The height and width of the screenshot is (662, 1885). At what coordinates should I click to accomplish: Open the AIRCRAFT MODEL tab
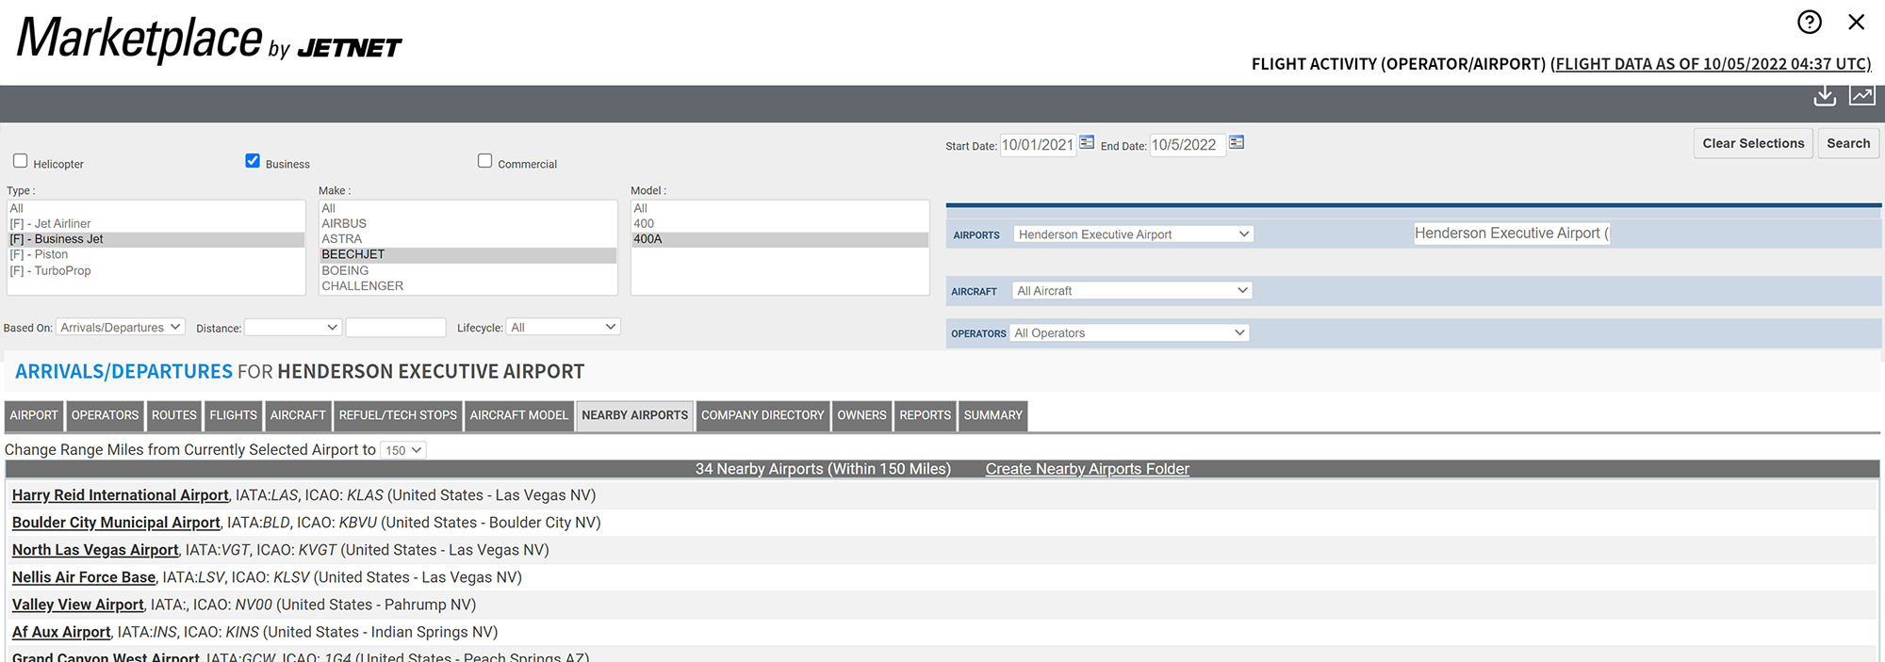[x=518, y=415]
